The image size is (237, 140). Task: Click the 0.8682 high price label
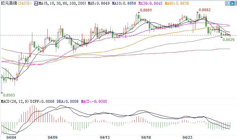click(x=204, y=10)
